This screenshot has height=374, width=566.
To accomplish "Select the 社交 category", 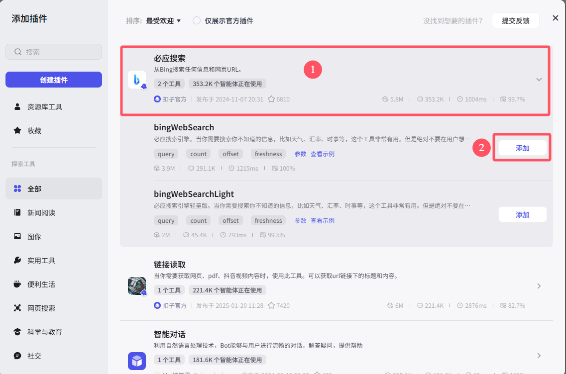I will (54, 356).
